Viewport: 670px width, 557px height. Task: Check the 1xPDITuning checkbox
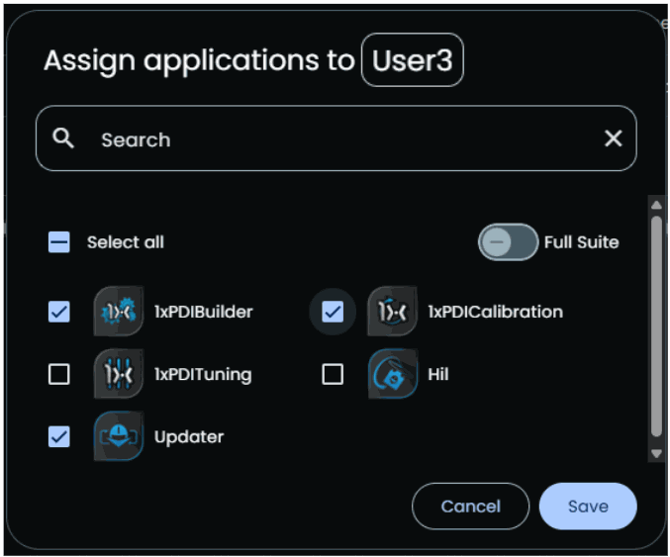point(59,374)
